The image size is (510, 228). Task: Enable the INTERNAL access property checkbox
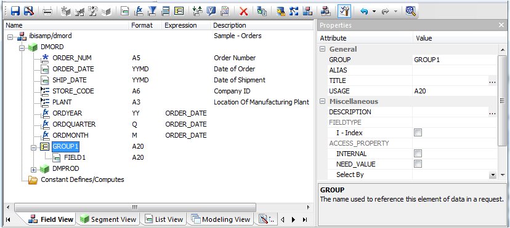418,154
